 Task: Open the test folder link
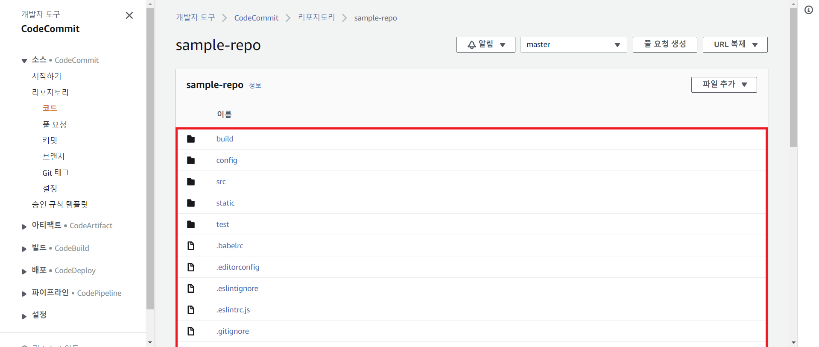tap(222, 224)
